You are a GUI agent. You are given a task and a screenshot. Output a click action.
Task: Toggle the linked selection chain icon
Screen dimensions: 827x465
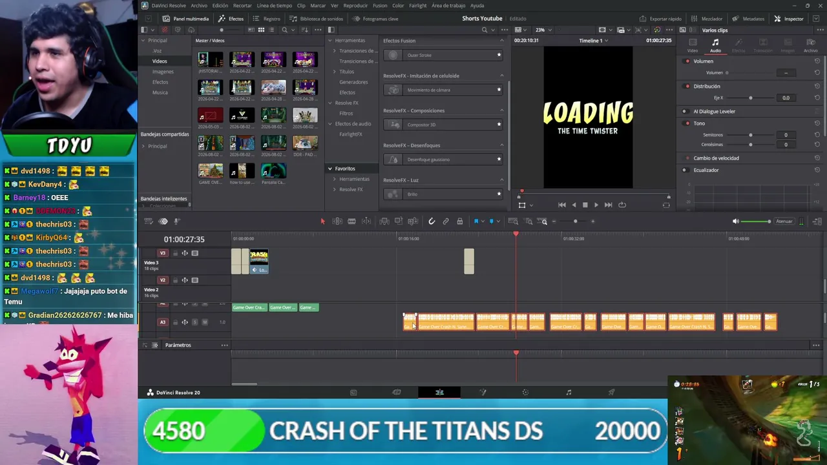pos(446,222)
